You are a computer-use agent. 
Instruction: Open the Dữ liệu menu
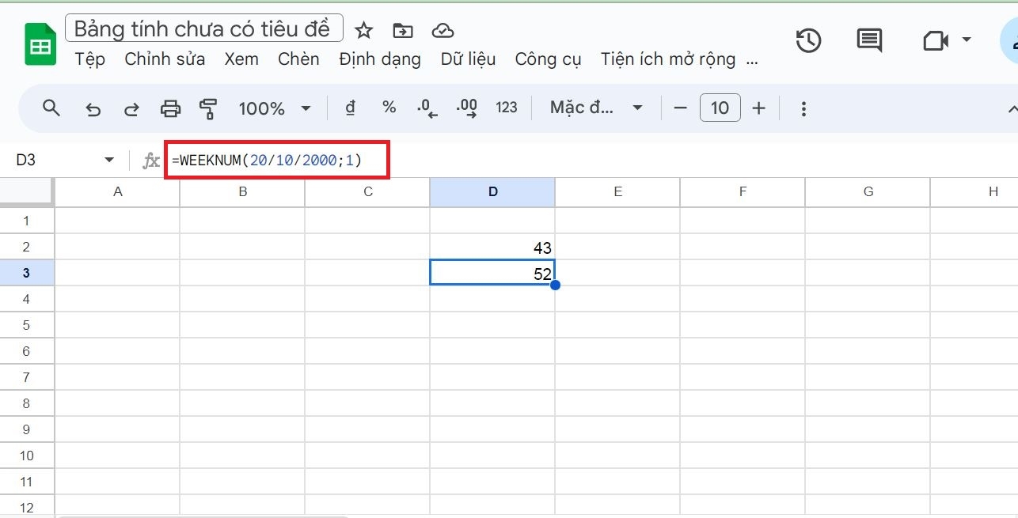(469, 59)
